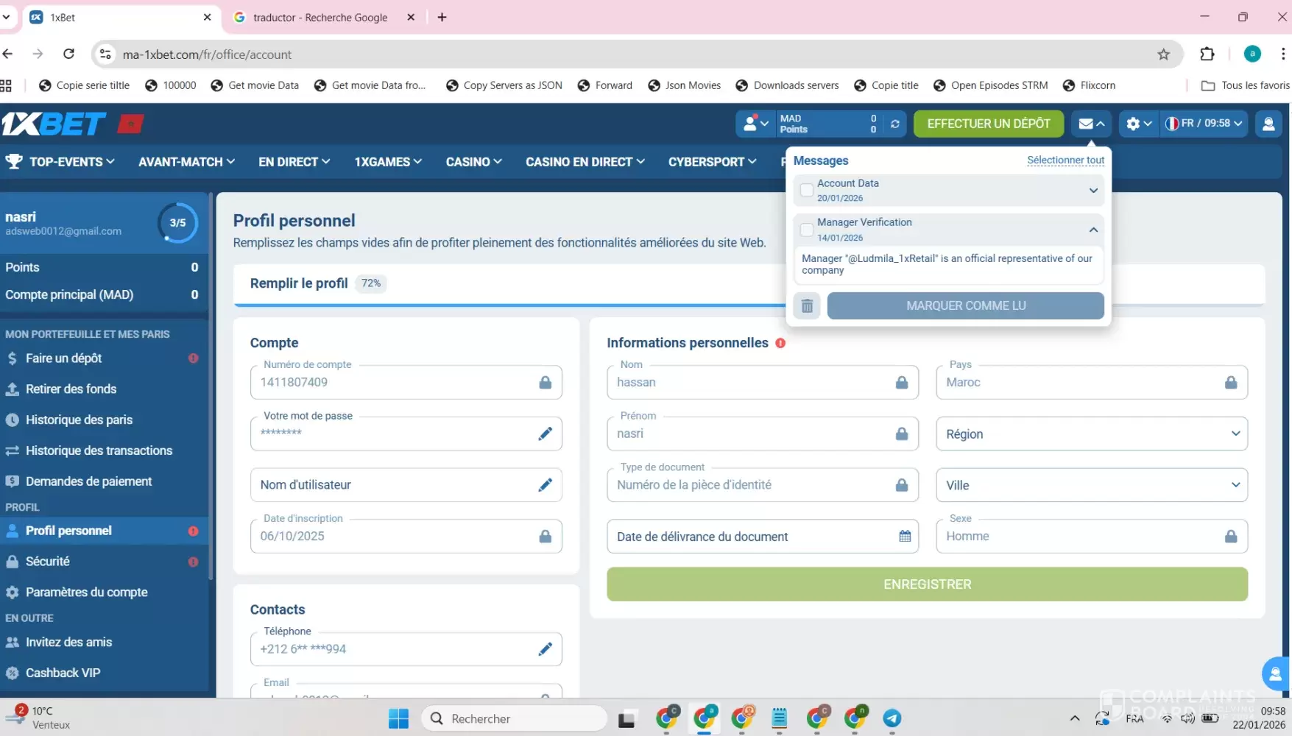Open the settings gear dropdown

click(x=1138, y=124)
